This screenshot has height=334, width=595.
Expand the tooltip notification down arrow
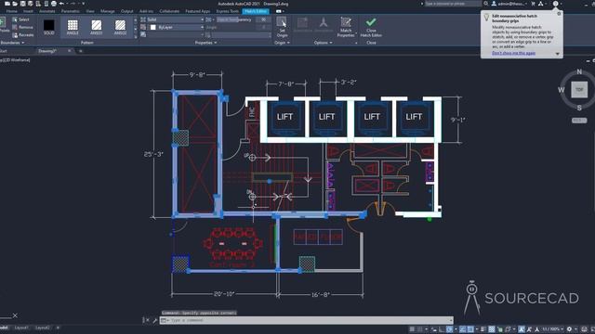(x=558, y=54)
